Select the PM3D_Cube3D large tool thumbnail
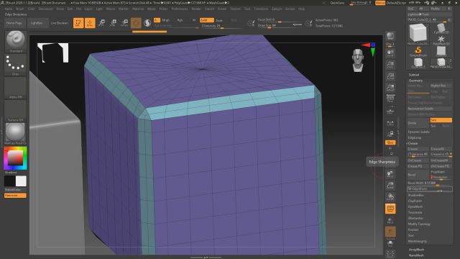This screenshot has width=460, height=259. click(418, 34)
